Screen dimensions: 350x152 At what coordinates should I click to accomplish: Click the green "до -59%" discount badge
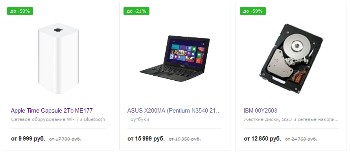click(253, 11)
